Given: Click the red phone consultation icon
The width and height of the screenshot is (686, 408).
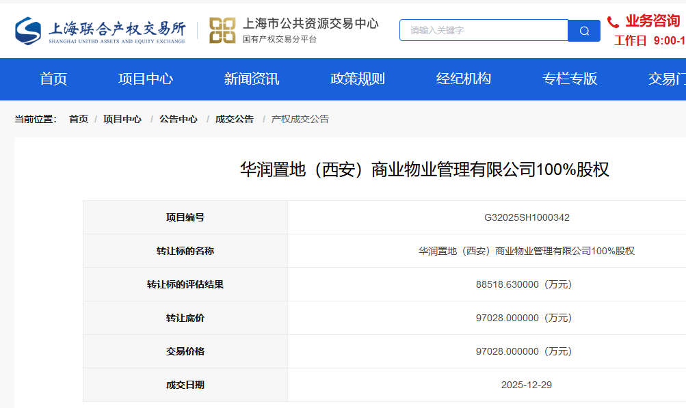Looking at the screenshot, I should click(614, 22).
